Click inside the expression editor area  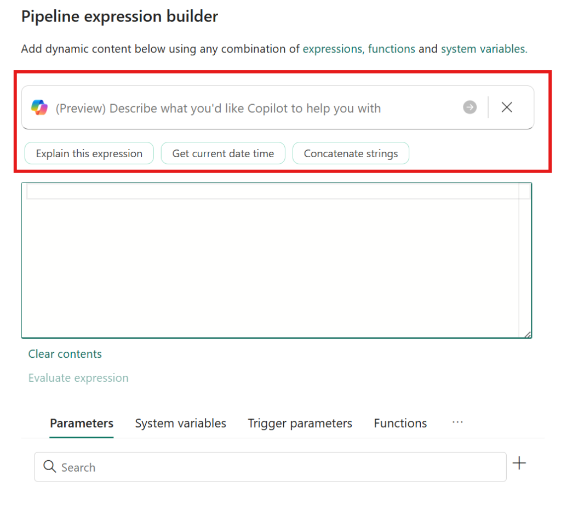click(x=274, y=257)
